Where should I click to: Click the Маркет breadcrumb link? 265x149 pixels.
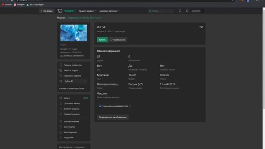point(61,17)
